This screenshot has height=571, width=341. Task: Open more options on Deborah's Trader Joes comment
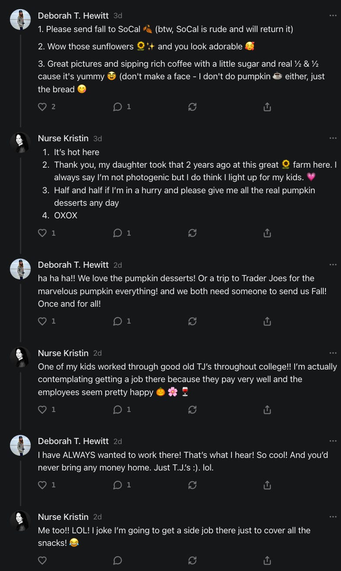333,265
